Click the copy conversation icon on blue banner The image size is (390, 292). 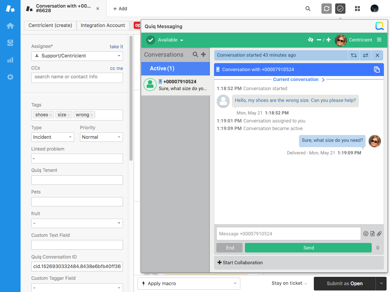point(377,70)
